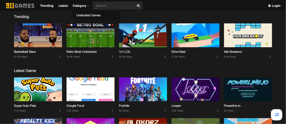This screenshot has height=124, width=286.
Task: Select Unblocked Games from Category menu
Action: pyautogui.click(x=89, y=16)
